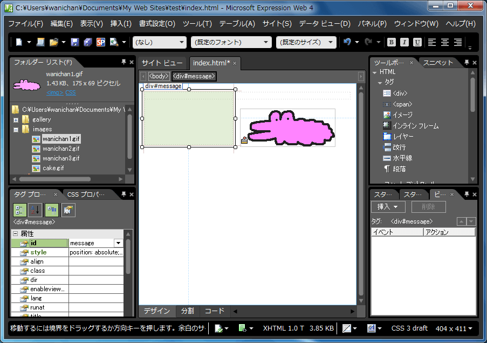Click the class attribute row
This screenshot has height=343, width=487.
67,271
